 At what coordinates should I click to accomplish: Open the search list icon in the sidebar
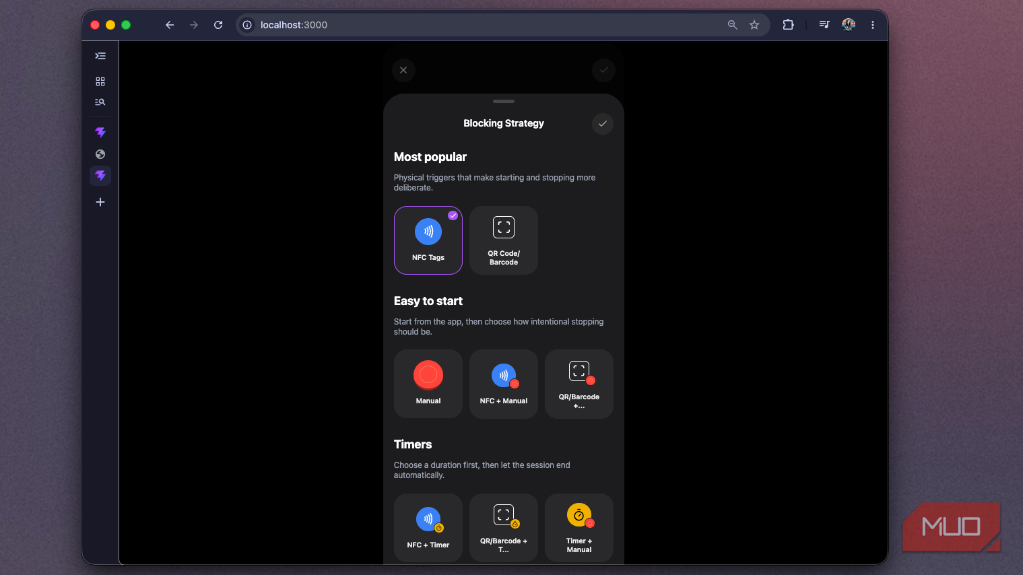click(100, 102)
